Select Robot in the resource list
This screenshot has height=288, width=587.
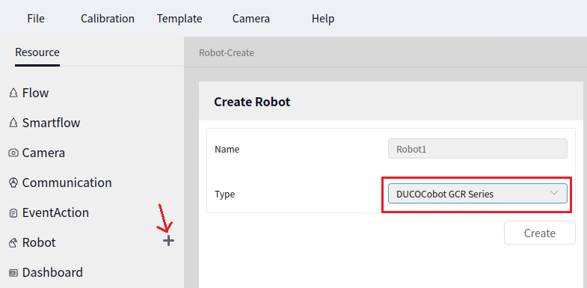(39, 242)
